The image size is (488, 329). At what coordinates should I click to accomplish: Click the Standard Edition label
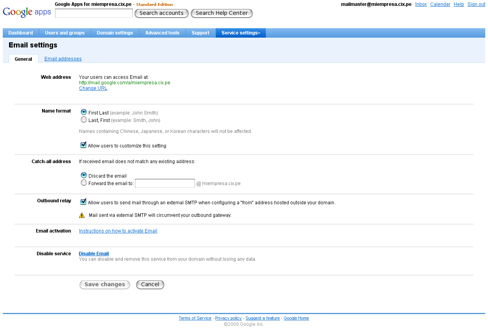point(155,5)
